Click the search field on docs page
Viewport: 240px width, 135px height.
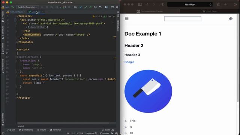point(183,19)
